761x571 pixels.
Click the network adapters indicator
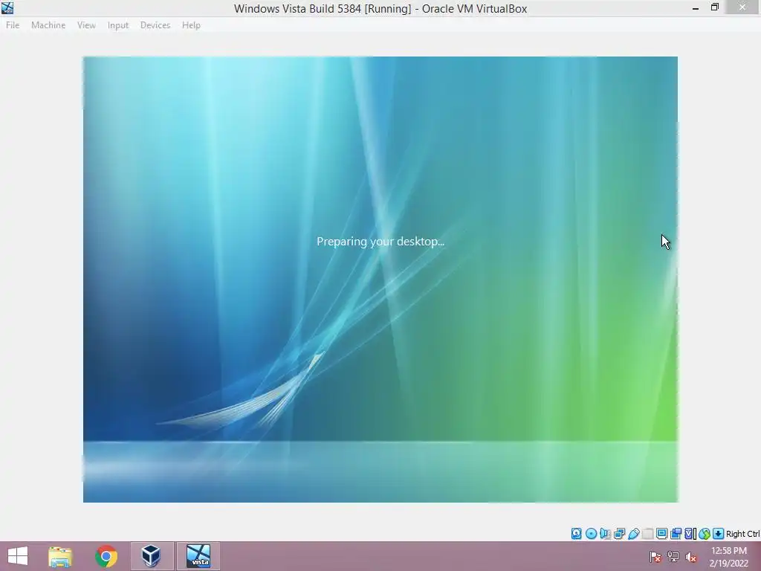tap(619, 534)
